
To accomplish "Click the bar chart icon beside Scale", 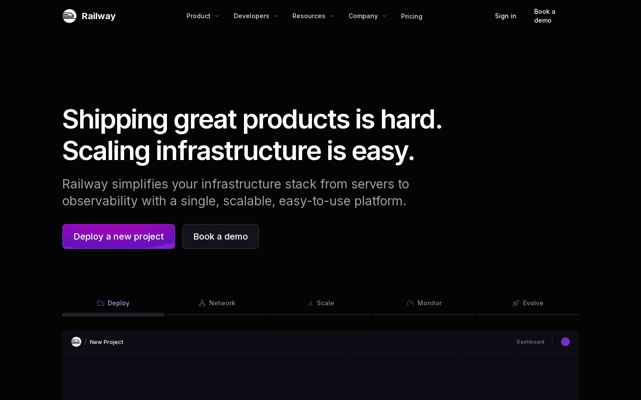I will pyautogui.click(x=310, y=303).
